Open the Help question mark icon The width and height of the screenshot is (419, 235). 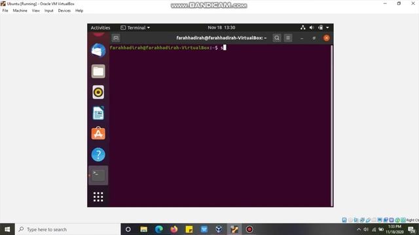98,155
